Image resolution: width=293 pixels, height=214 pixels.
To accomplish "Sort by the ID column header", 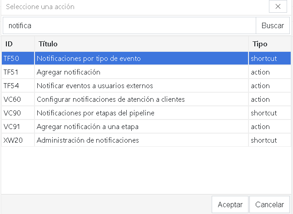I will pyautogui.click(x=18, y=44).
